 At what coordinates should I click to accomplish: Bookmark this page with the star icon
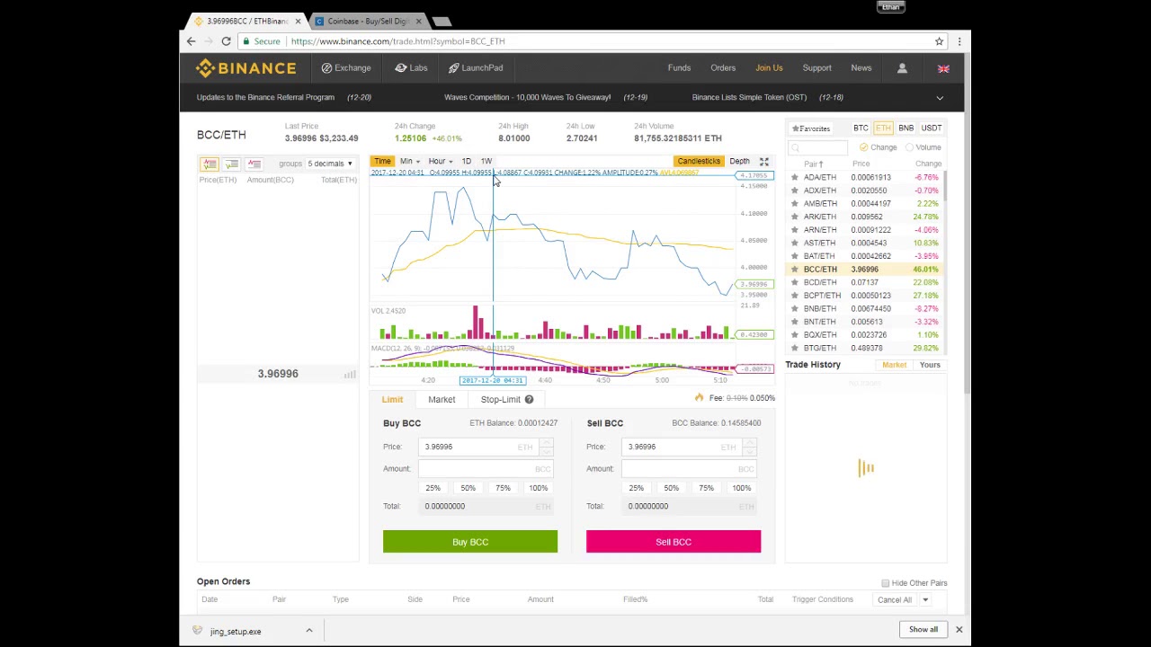(939, 41)
